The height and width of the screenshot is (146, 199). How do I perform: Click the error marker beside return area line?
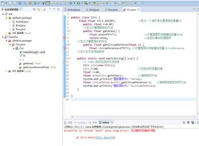pos(64,38)
